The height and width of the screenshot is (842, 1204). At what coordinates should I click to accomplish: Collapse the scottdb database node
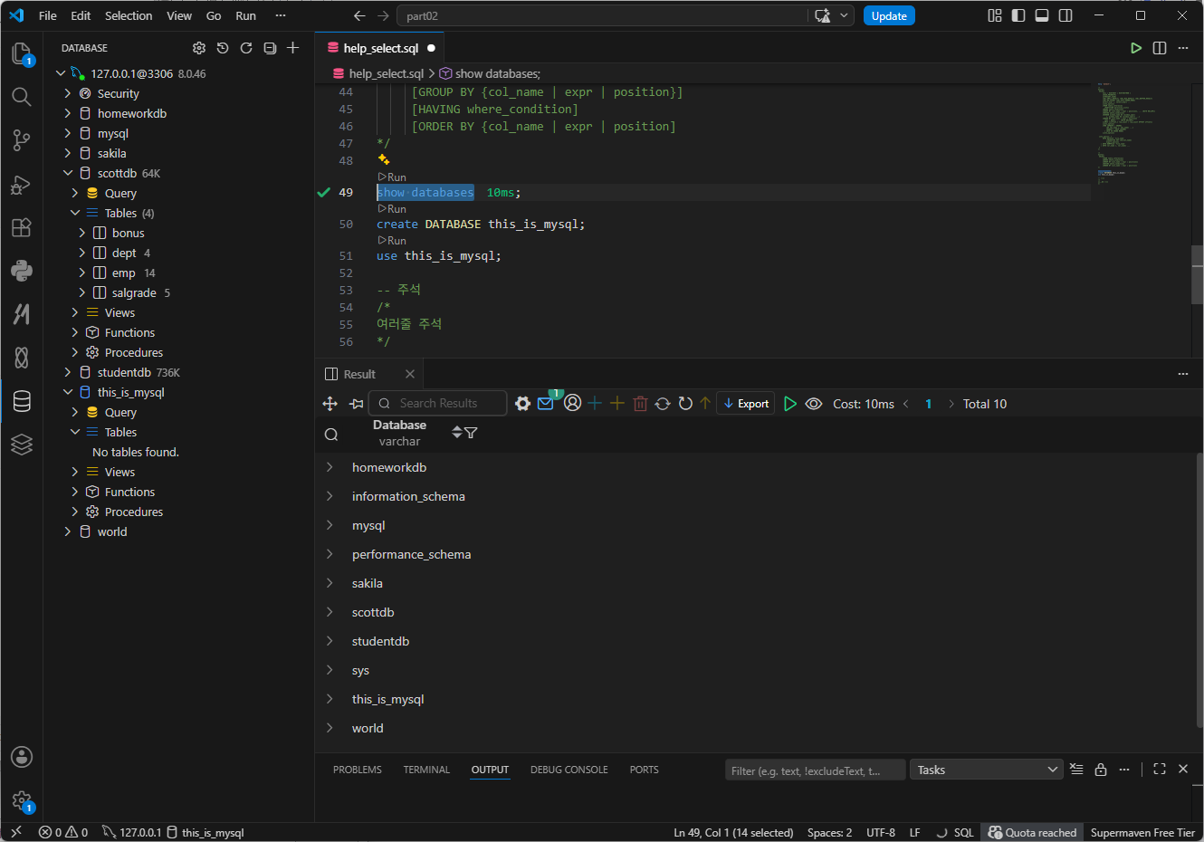pos(68,173)
